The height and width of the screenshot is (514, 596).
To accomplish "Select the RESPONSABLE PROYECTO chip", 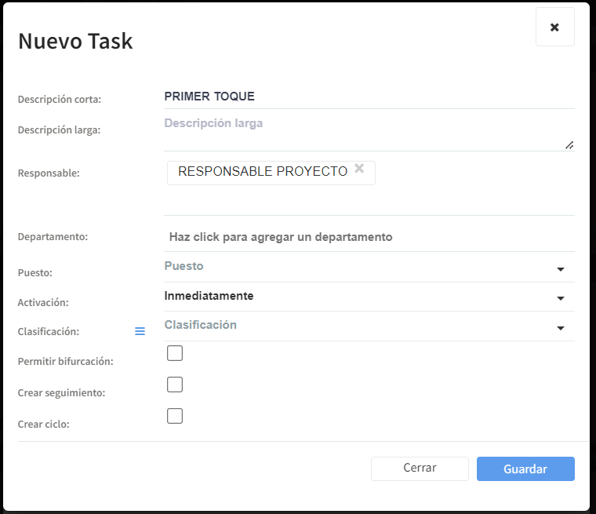I will [x=262, y=172].
